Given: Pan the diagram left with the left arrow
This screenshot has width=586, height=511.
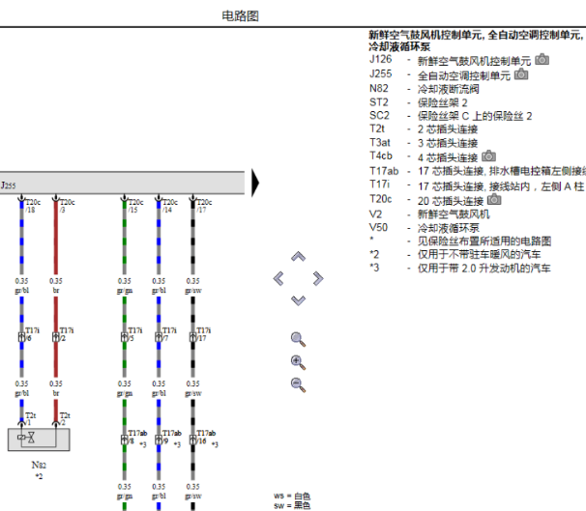Looking at the screenshot, I should click(x=278, y=278).
